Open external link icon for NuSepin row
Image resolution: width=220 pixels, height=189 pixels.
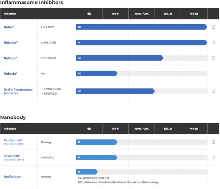(213, 43)
